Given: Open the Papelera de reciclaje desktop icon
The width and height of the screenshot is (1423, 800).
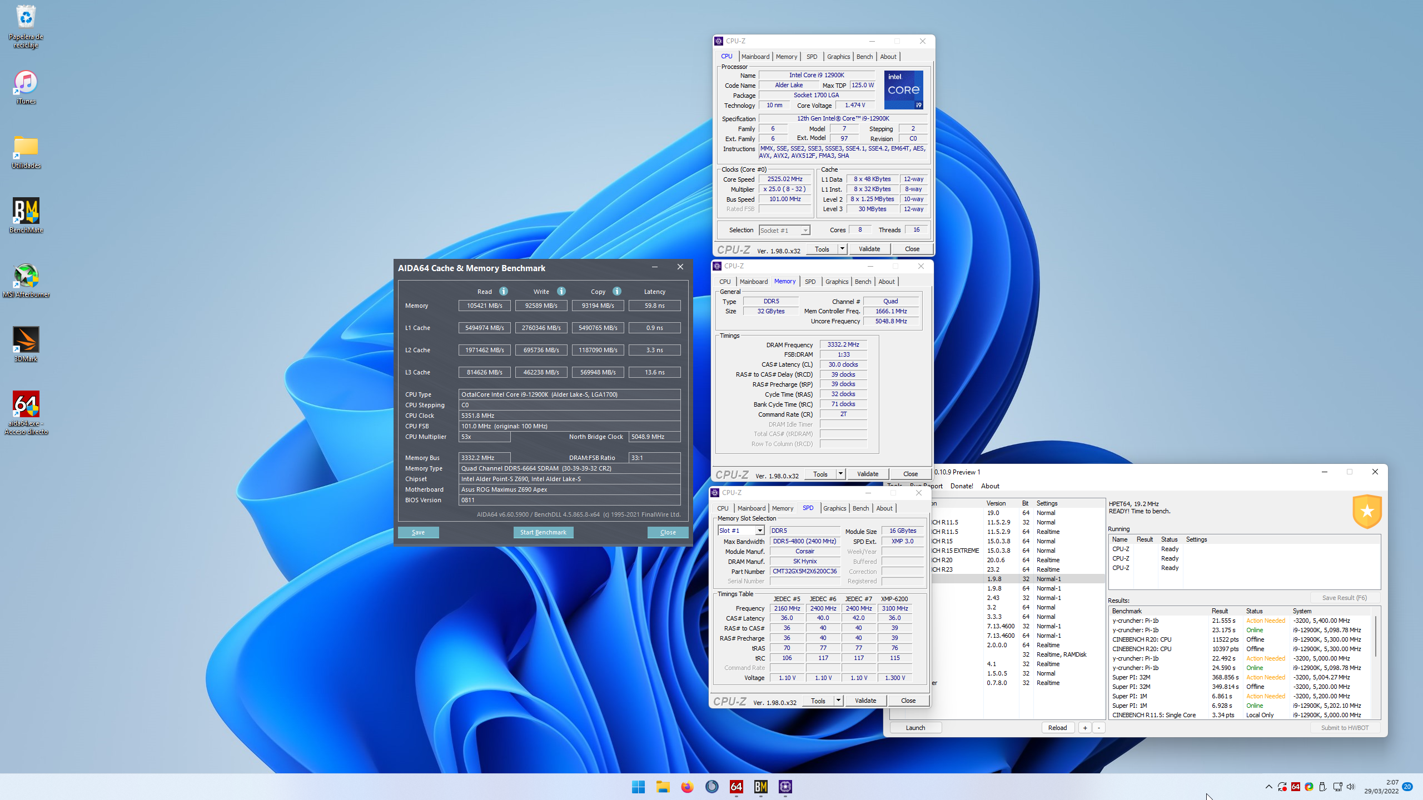Looking at the screenshot, I should pos(26,27).
